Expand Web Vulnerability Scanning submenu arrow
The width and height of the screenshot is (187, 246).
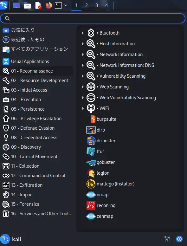coord(83,98)
